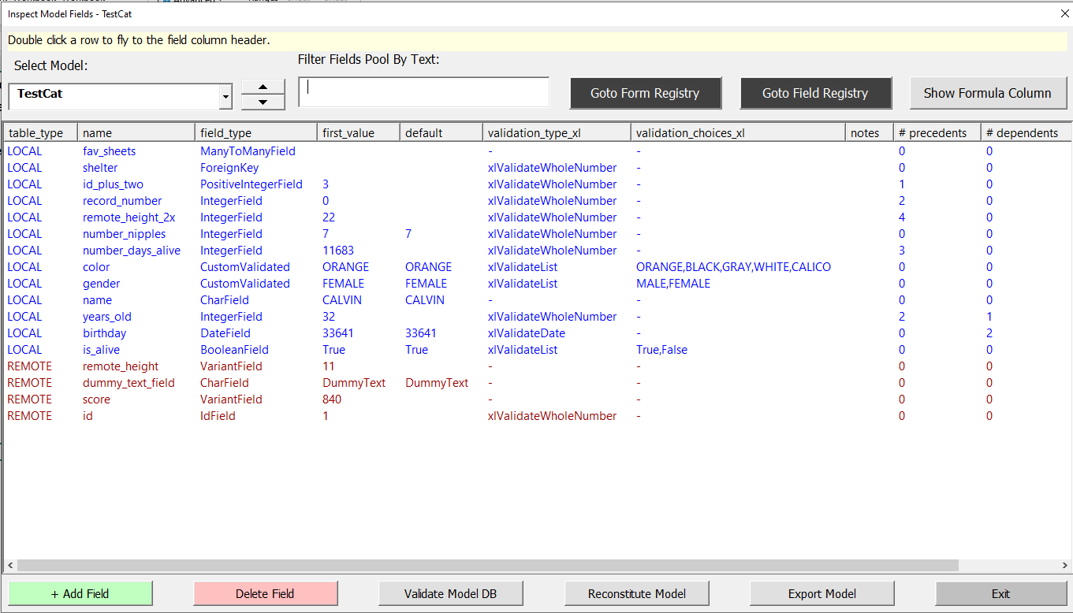Image resolution: width=1073 pixels, height=613 pixels.
Task: Click the + Add Field button
Action: click(80, 593)
